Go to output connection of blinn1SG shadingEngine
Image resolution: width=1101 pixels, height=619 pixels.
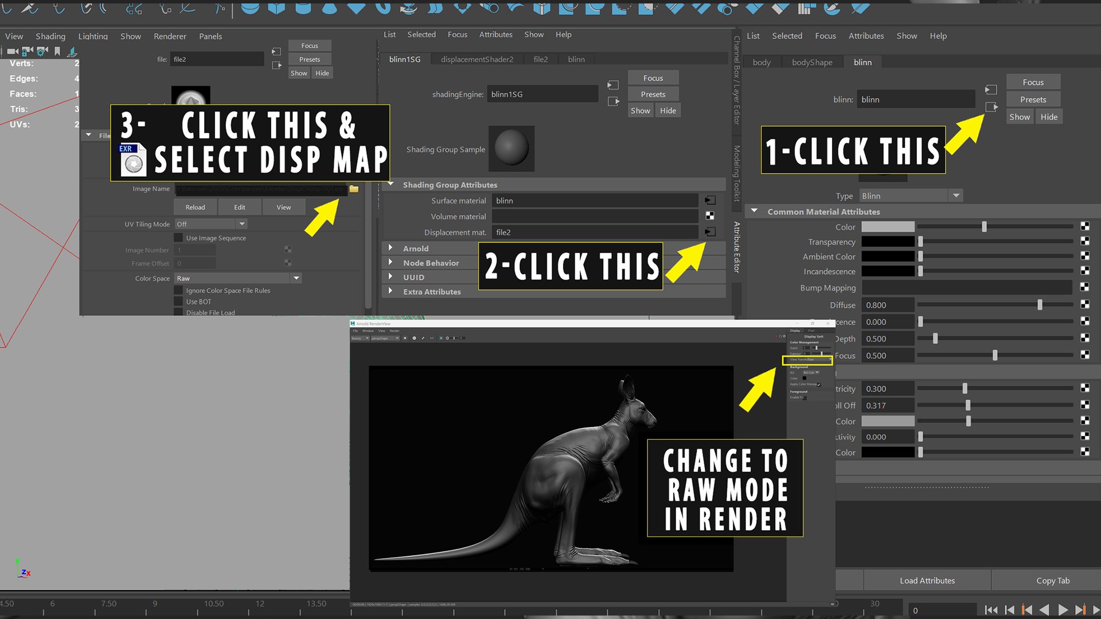coord(613,101)
